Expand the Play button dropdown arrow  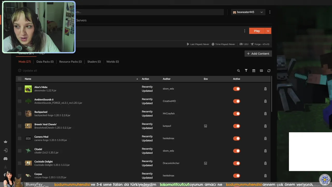tap(268, 31)
